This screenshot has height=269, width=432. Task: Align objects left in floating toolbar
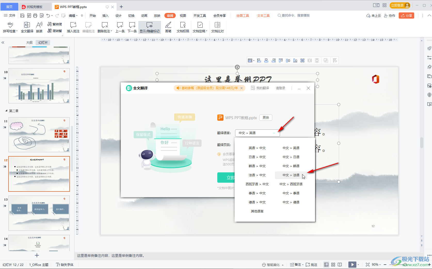pos(259,60)
